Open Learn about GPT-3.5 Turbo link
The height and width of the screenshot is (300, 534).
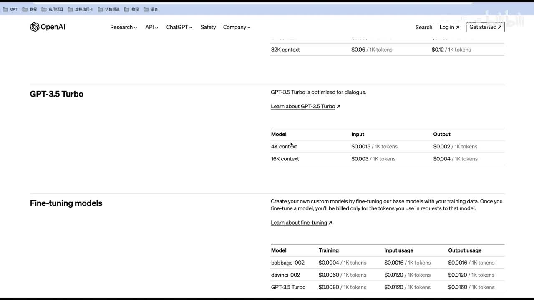point(305,107)
